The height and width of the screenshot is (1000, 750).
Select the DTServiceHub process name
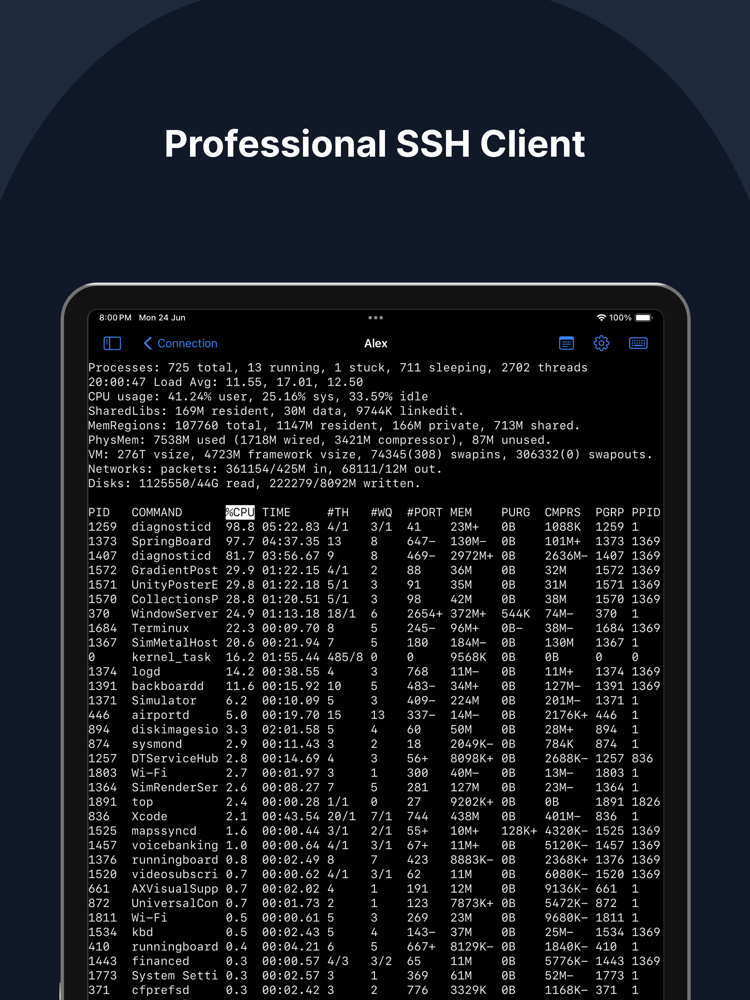[175, 758]
